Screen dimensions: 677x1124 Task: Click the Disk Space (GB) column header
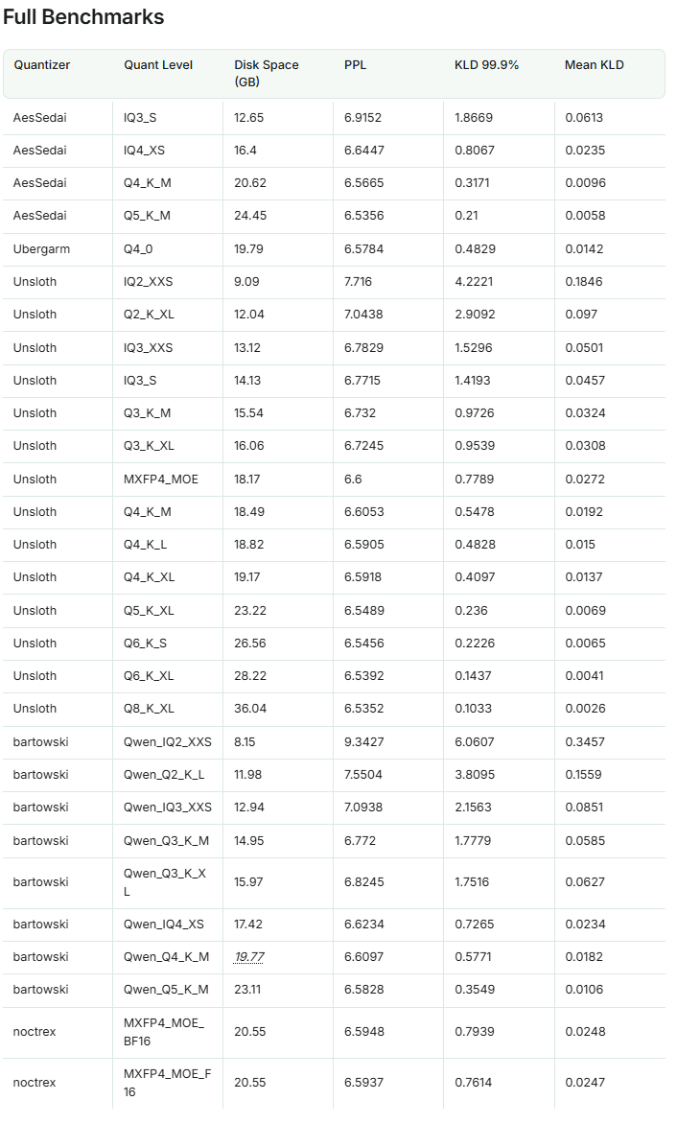pyautogui.click(x=267, y=73)
